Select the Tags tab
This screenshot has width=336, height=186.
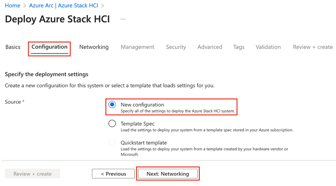click(x=239, y=47)
